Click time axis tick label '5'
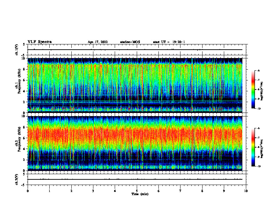Image resolution: width=277 pixels, height=214 pixels. coord(137,191)
